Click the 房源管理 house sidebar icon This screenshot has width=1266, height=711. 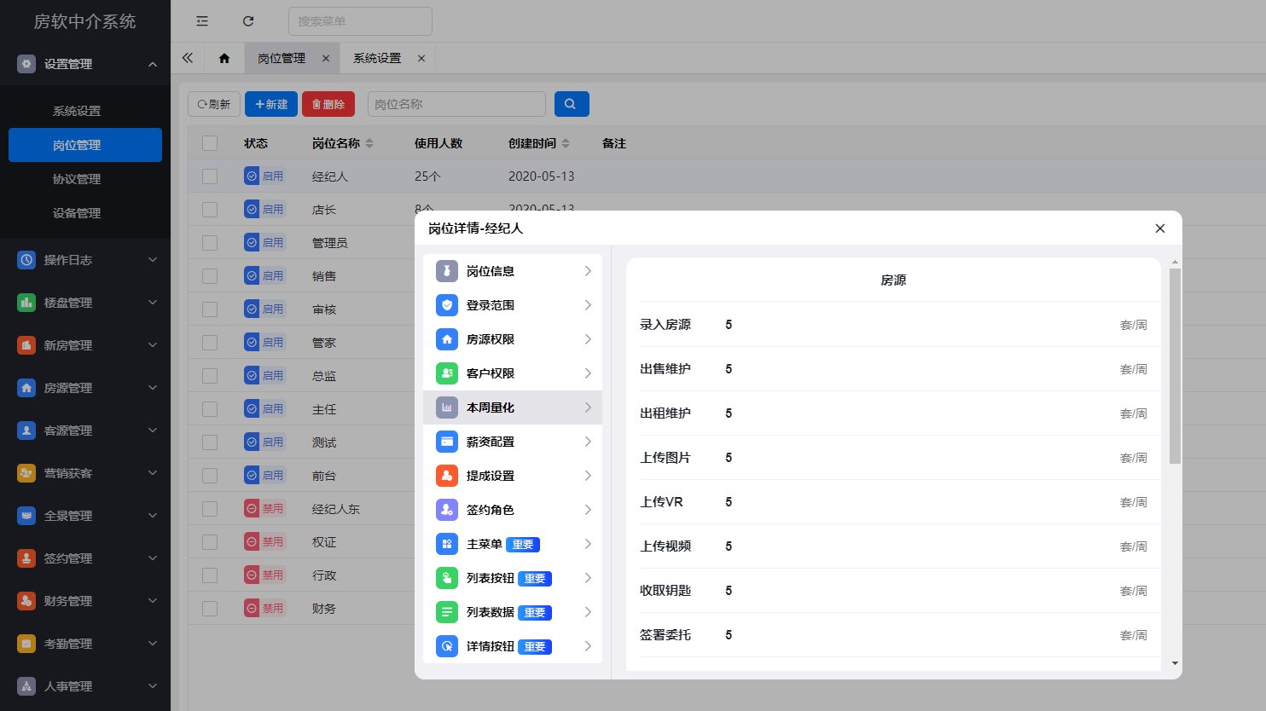(x=26, y=388)
